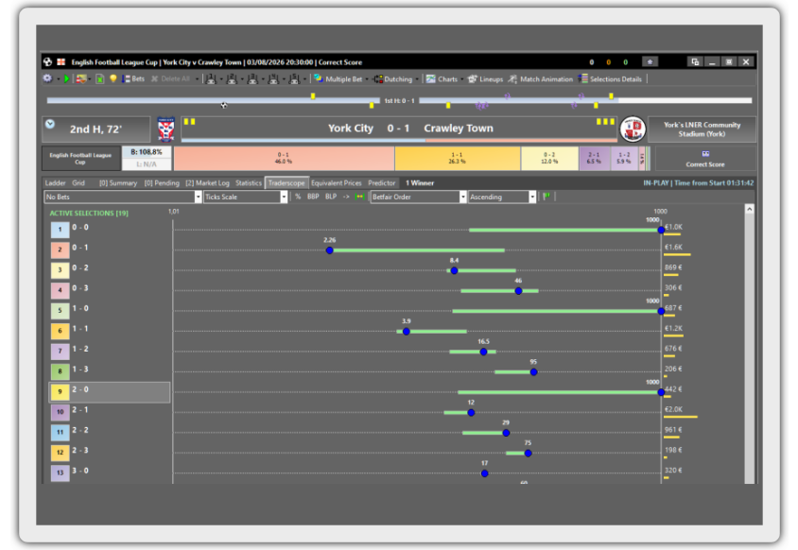Switch to the Ladder tab
Image resolution: width=798 pixels, height=550 pixels.
[x=55, y=183]
